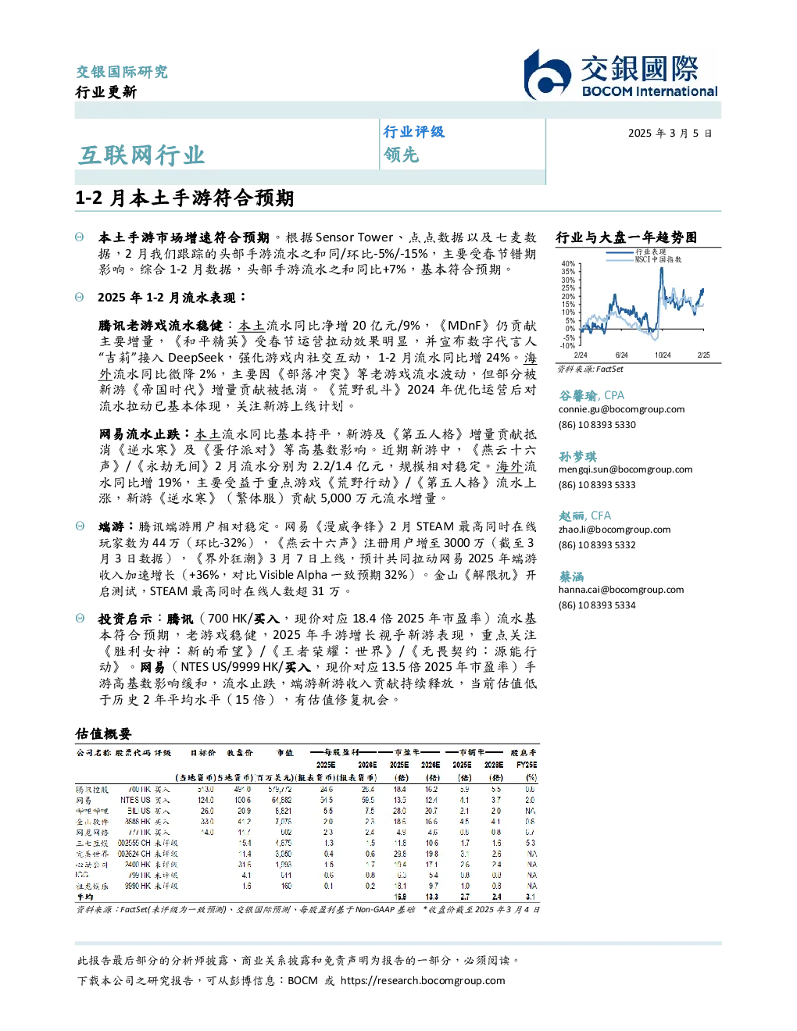
Task: Click the bullet icon beside 端游 paragraph
Action: (x=80, y=526)
